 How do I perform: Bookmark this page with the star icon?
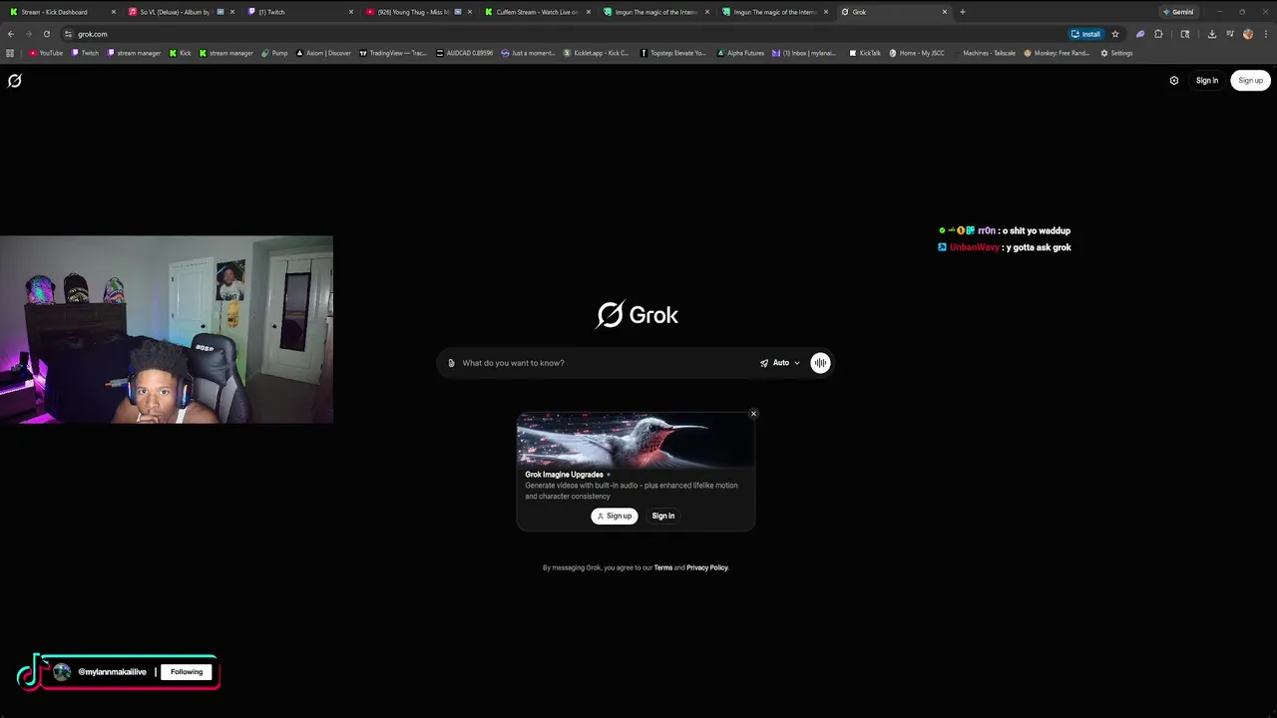(1115, 34)
